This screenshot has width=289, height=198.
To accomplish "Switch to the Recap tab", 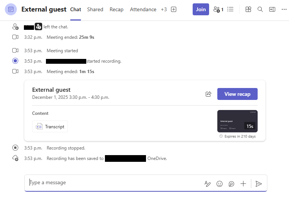I will (116, 9).
